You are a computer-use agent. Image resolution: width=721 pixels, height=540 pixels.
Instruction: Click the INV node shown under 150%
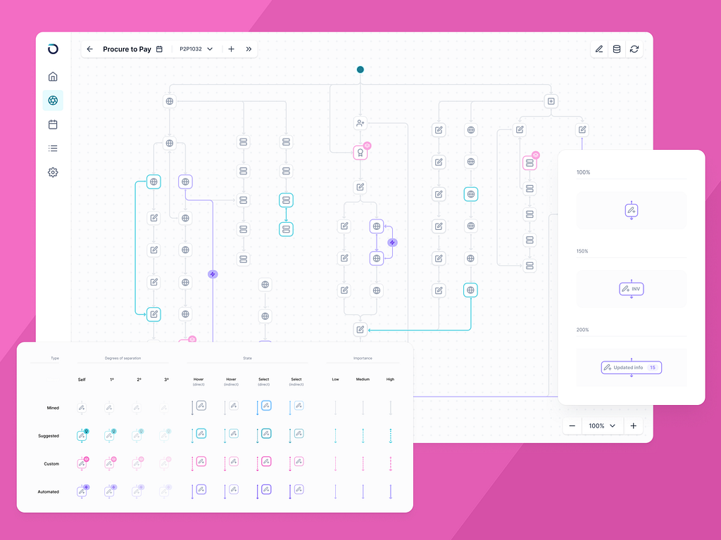(631, 288)
